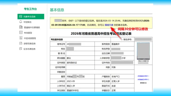Click the 入学前学校 label cell
Viewport: 171px width, 96px height.
click(x=103, y=58)
